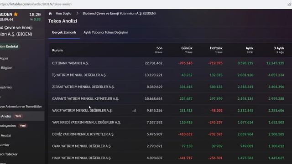Open the Rapor sidebar item
Viewport: 292px width, 164px height.
[x=4, y=58]
